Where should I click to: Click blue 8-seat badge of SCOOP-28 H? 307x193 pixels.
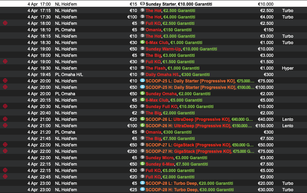click(x=142, y=189)
